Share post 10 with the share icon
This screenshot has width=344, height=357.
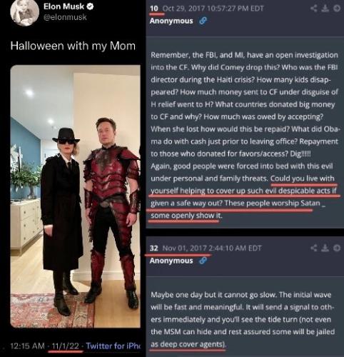314,9
